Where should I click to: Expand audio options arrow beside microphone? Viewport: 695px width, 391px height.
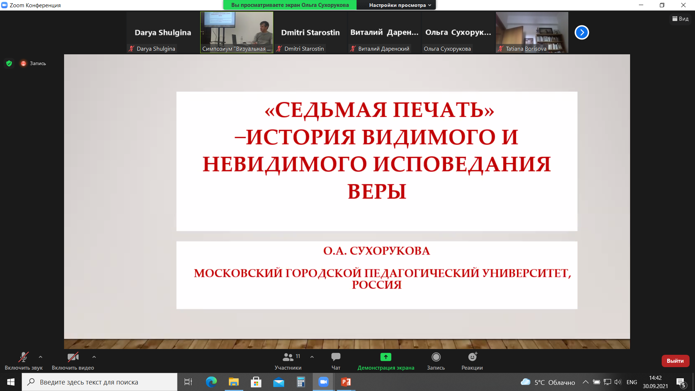pyautogui.click(x=41, y=357)
